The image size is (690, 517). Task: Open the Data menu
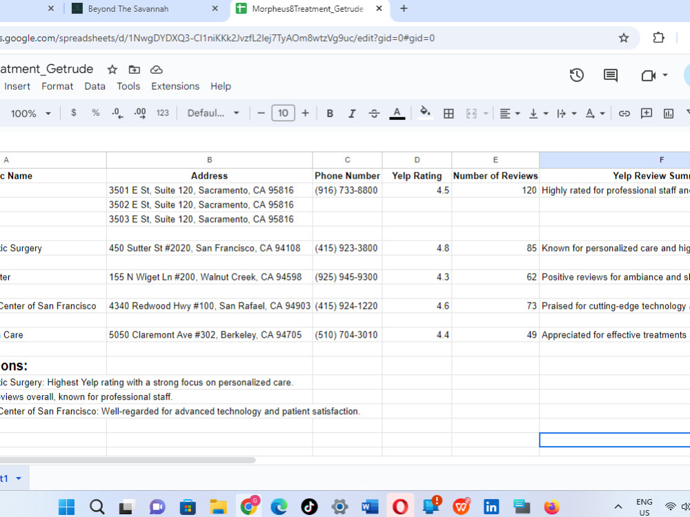point(95,86)
